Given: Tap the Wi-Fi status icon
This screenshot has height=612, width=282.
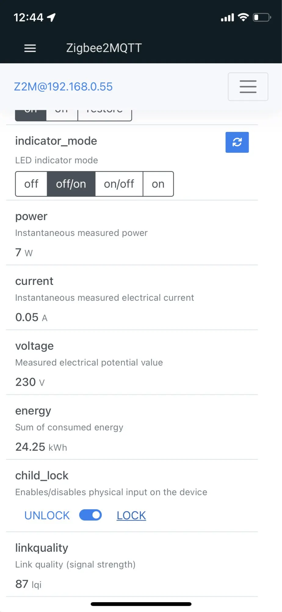Looking at the screenshot, I should click(x=243, y=17).
